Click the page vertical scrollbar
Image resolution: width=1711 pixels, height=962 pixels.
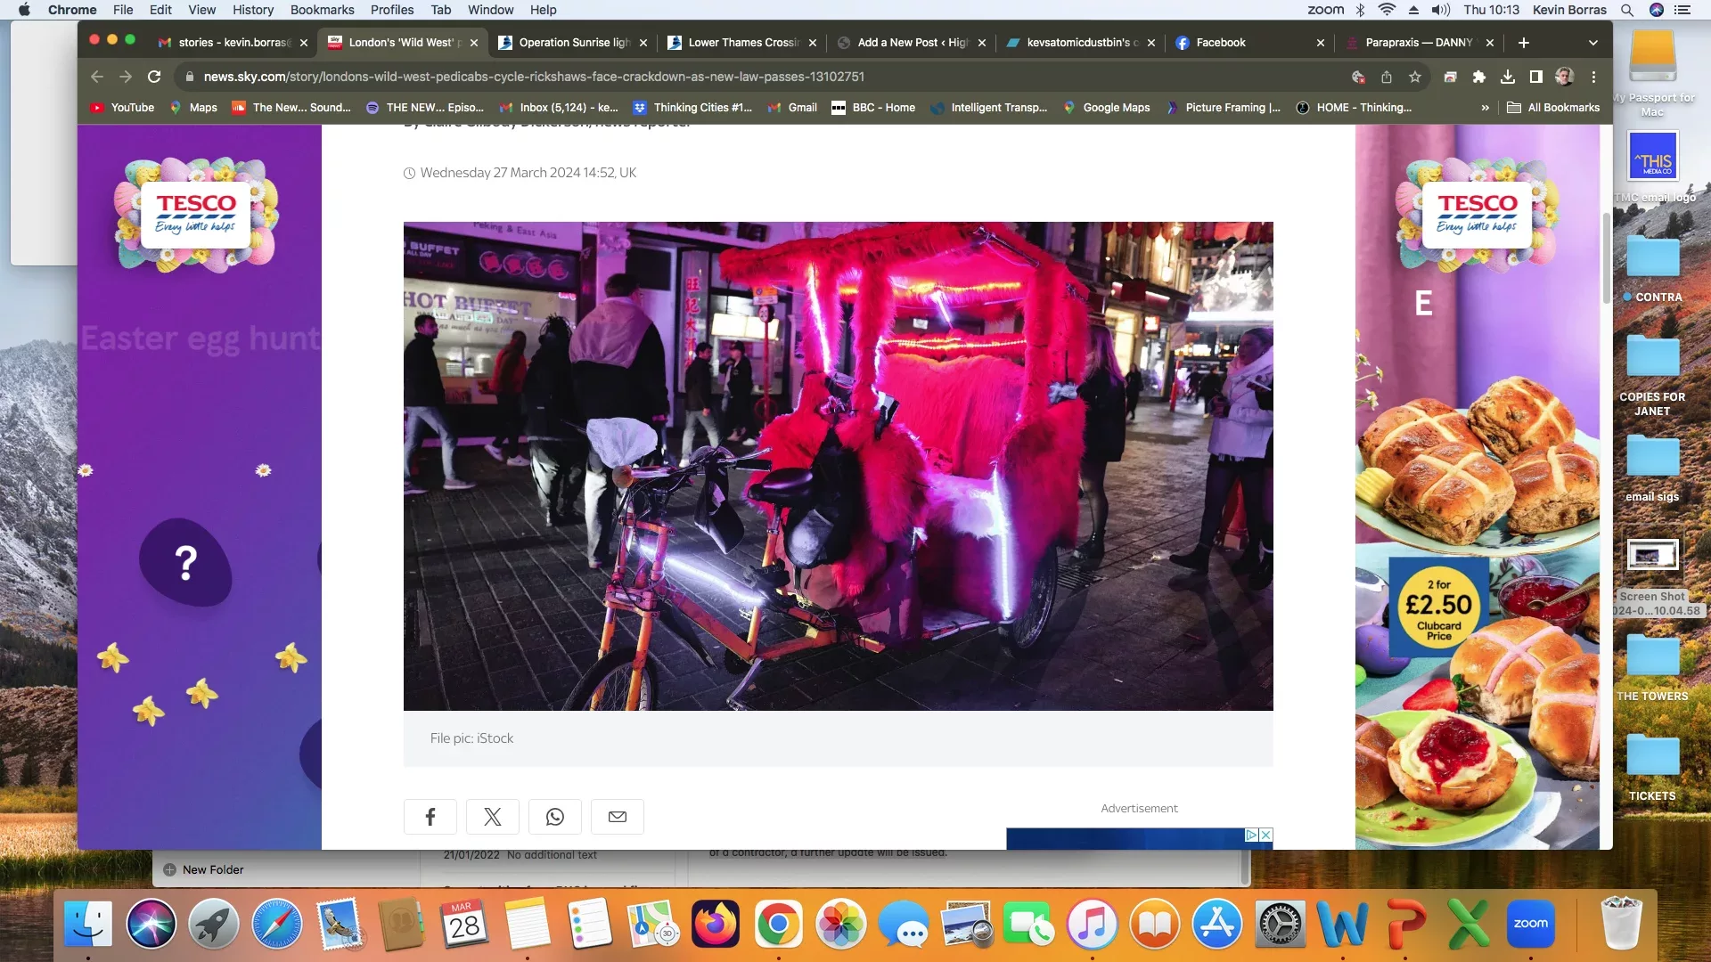[1606, 258]
